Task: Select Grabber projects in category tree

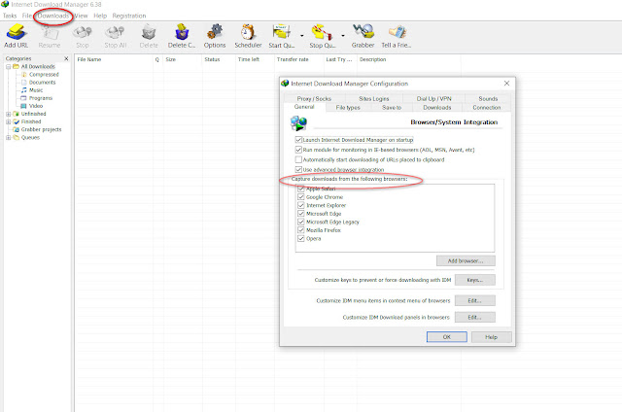Action: [x=41, y=129]
